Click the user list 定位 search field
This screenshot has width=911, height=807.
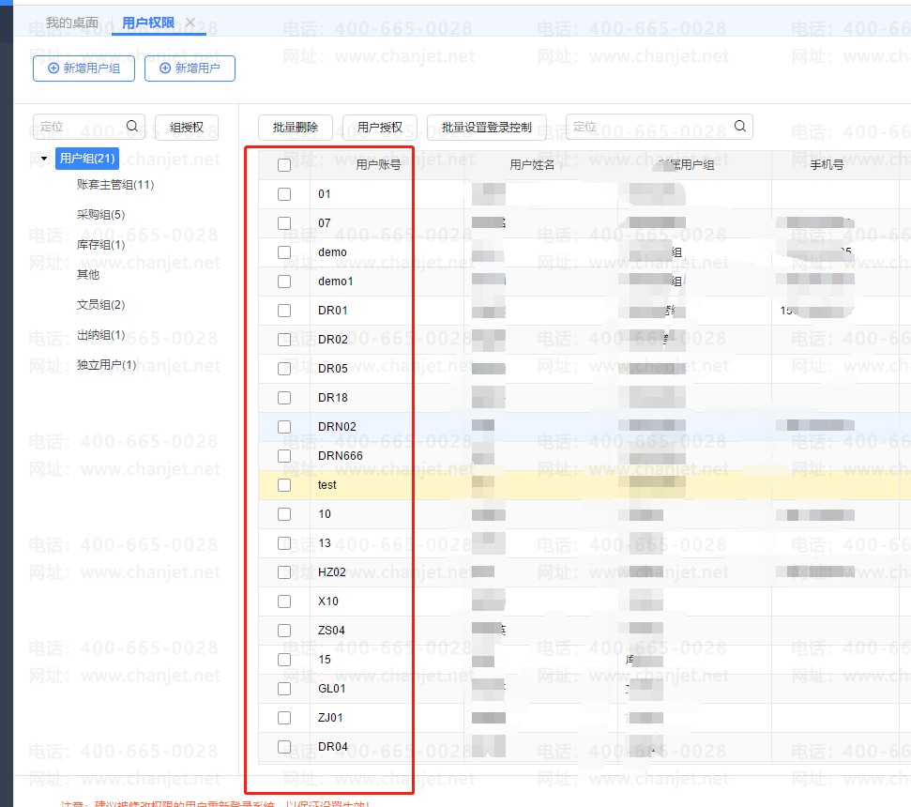[647, 127]
